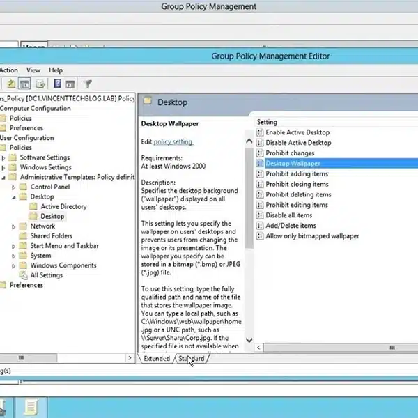
Task: Select Active Directory folder in the tree
Action: point(63,207)
